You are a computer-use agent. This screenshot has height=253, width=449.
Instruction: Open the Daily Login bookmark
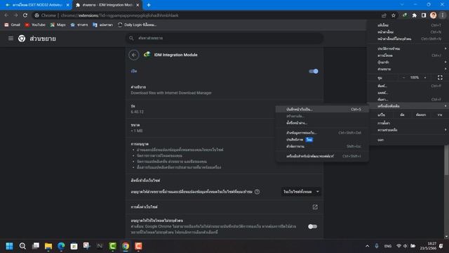click(137, 25)
